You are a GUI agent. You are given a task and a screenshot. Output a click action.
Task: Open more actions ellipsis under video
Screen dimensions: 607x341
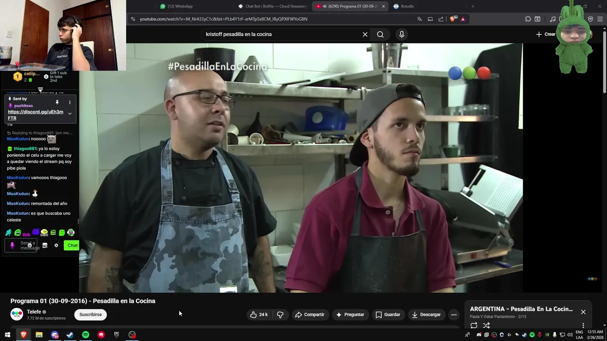(454, 314)
